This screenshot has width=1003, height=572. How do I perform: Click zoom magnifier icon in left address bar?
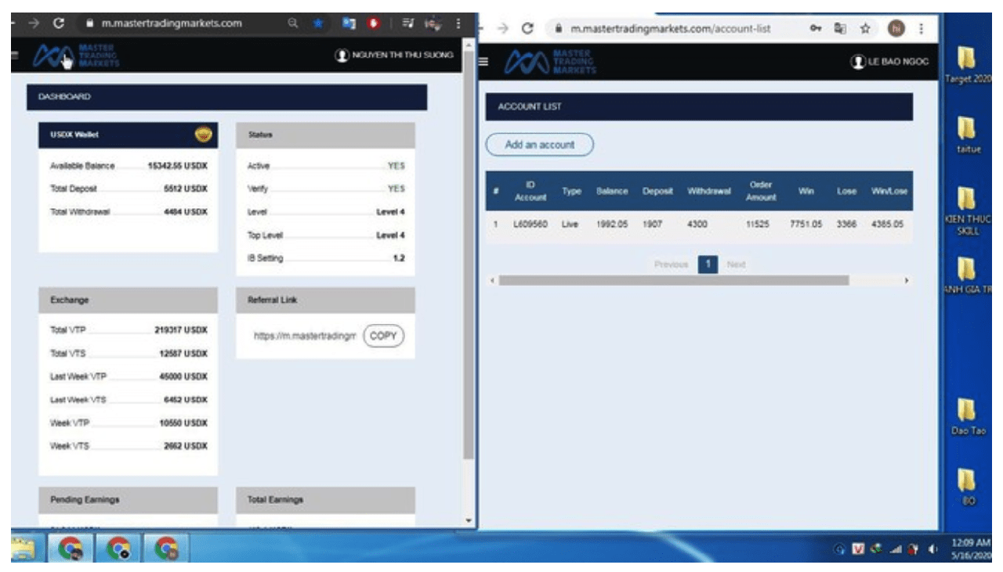tap(293, 23)
